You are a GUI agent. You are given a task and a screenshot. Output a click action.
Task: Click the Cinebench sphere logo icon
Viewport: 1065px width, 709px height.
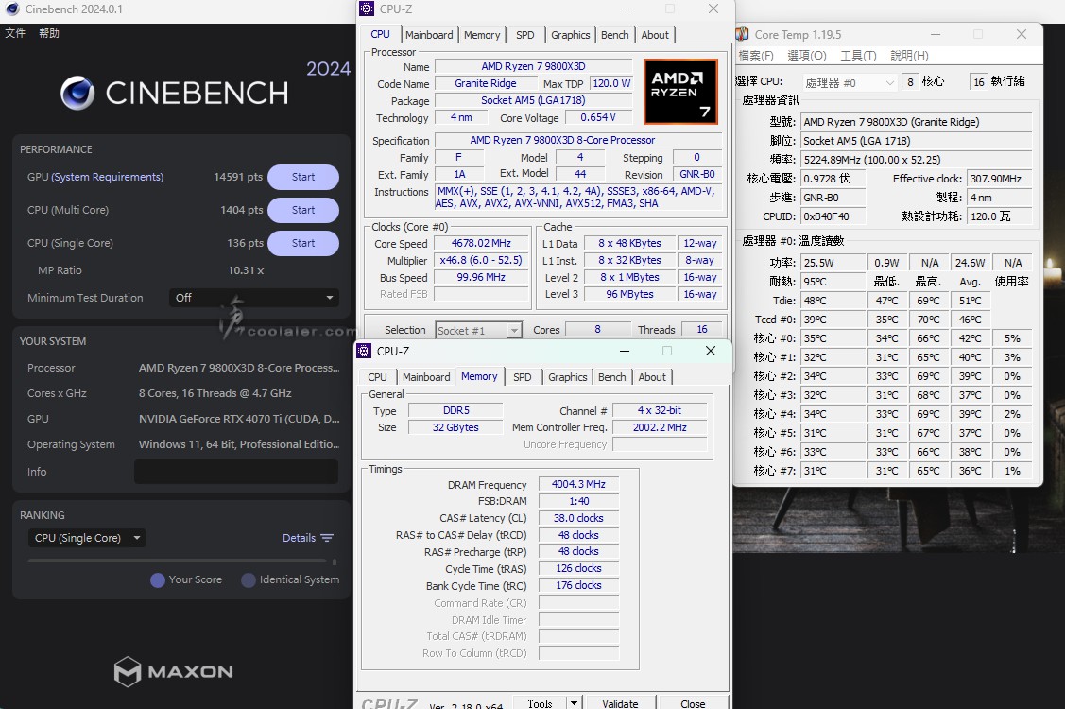tap(77, 93)
